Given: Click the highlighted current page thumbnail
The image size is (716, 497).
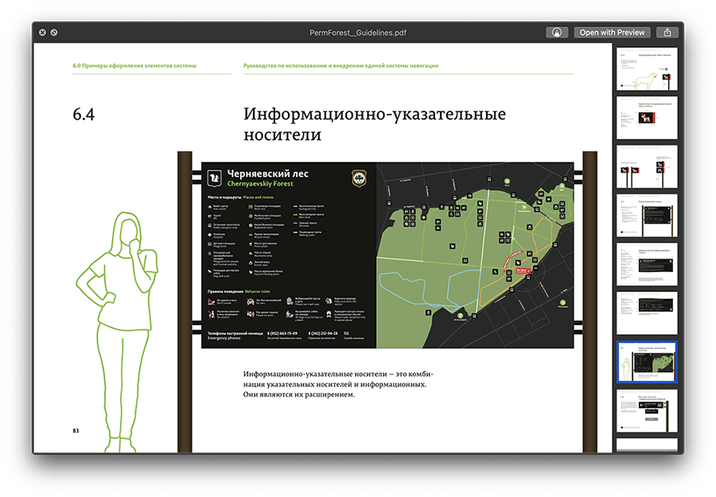Looking at the screenshot, I should click(x=647, y=362).
